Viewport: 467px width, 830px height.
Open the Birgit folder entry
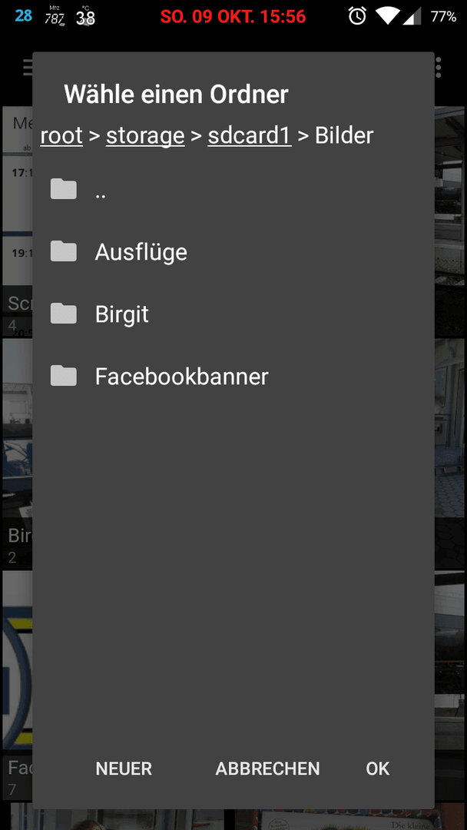point(233,314)
